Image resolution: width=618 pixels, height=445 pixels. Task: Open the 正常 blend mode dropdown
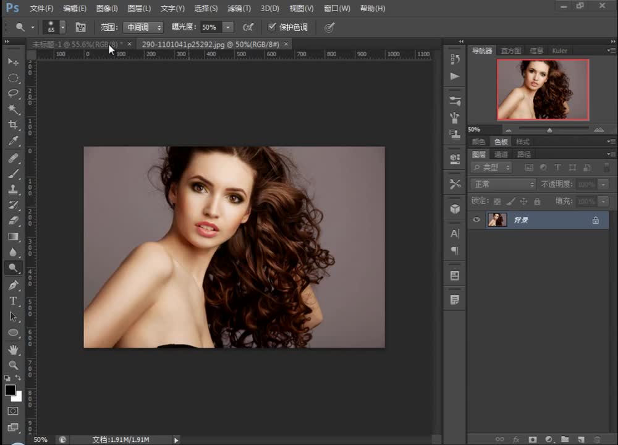click(x=504, y=184)
